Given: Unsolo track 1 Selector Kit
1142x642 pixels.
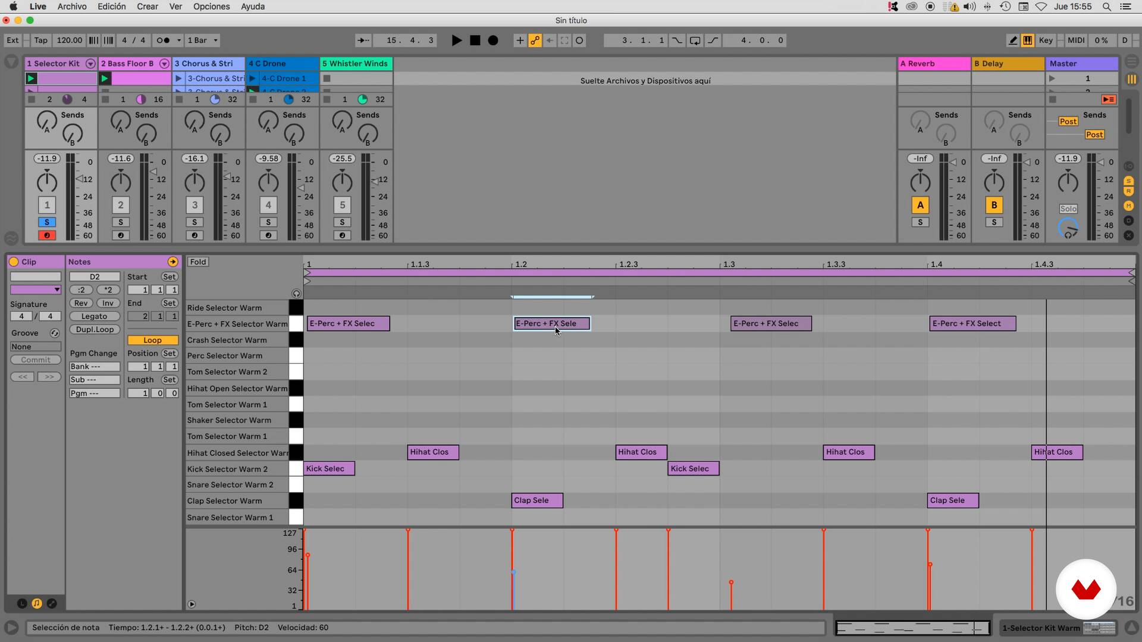Looking at the screenshot, I should [47, 222].
